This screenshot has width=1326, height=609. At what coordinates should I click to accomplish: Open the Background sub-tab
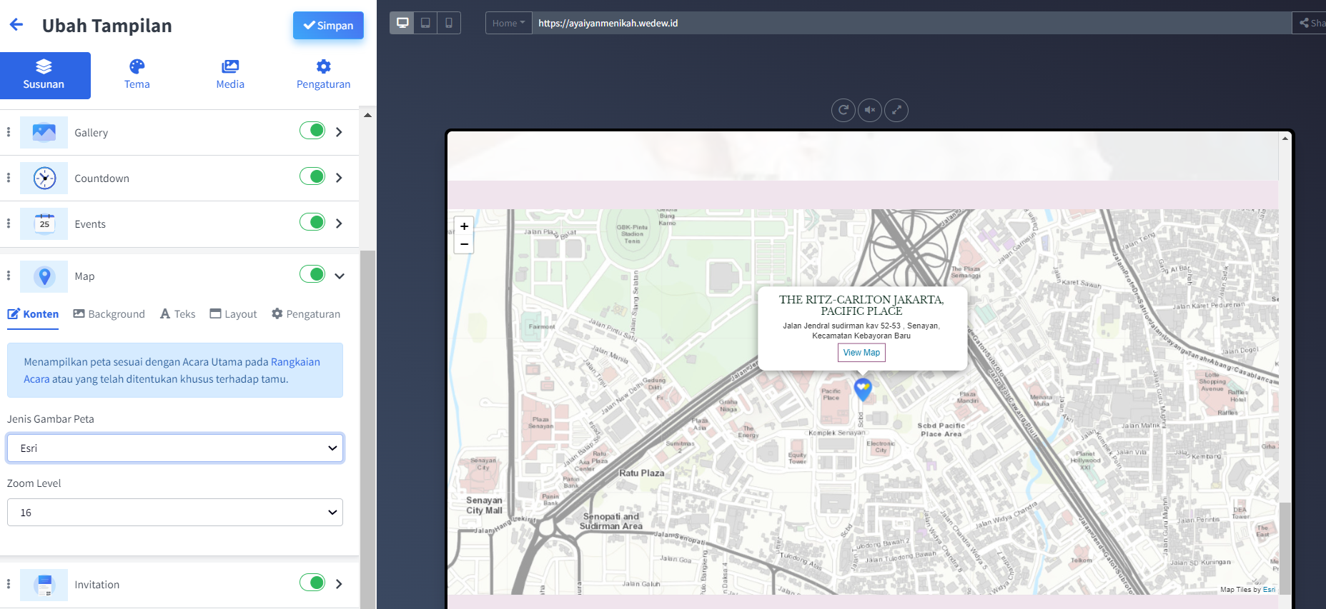[109, 314]
